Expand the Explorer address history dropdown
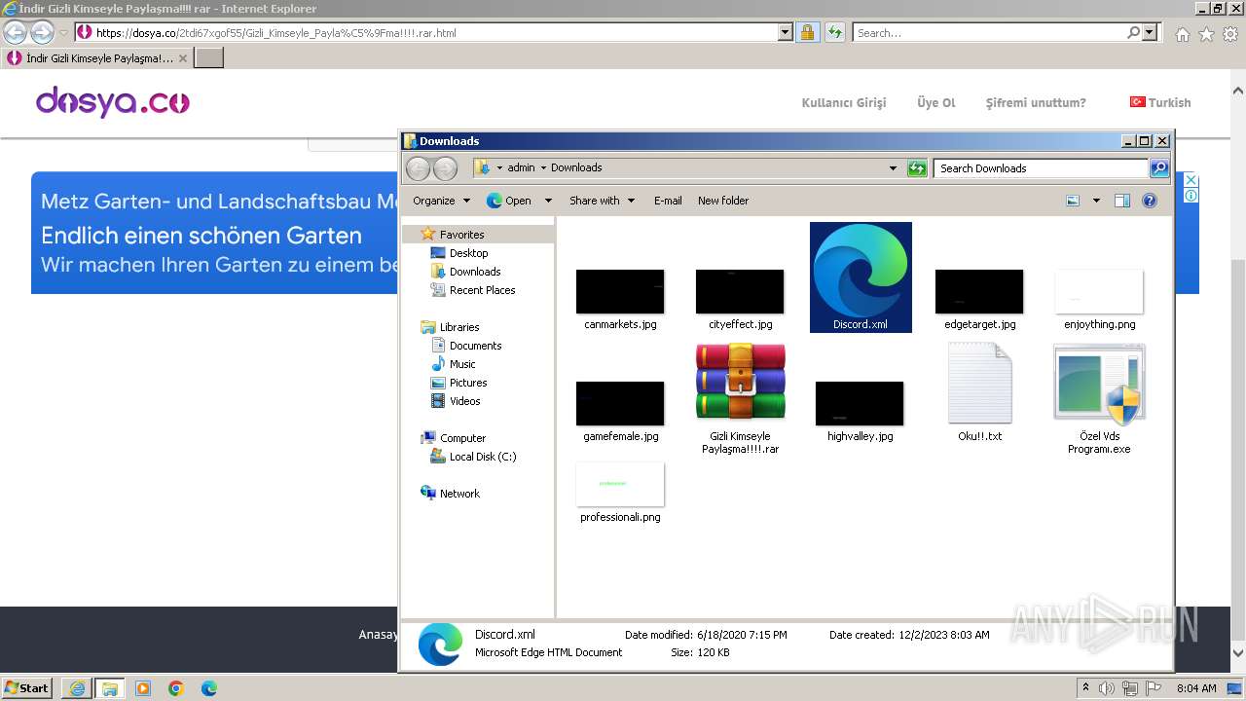Viewport: 1246px width, 701px height. coord(893,168)
